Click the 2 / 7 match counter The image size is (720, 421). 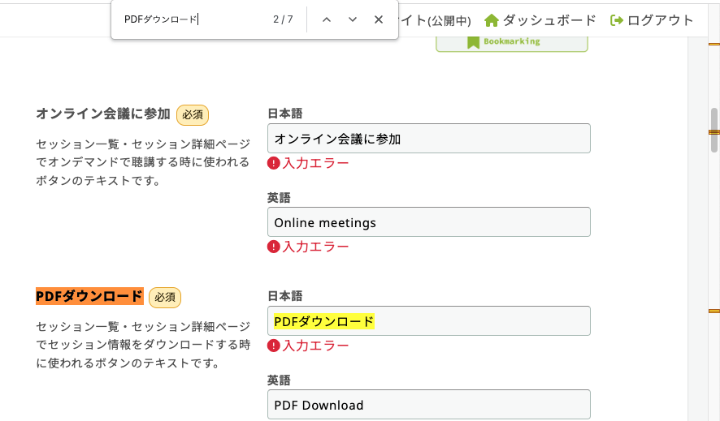click(x=283, y=19)
